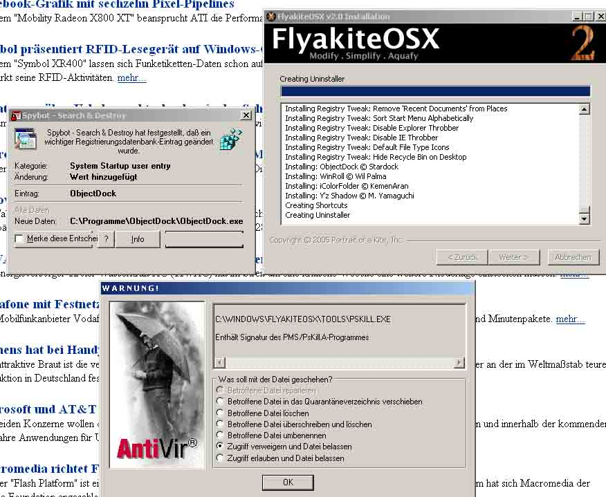The height and width of the screenshot is (497, 606).
Task: Enable the 'Merke diese Entscheidung' checkbox
Action: 19,238
